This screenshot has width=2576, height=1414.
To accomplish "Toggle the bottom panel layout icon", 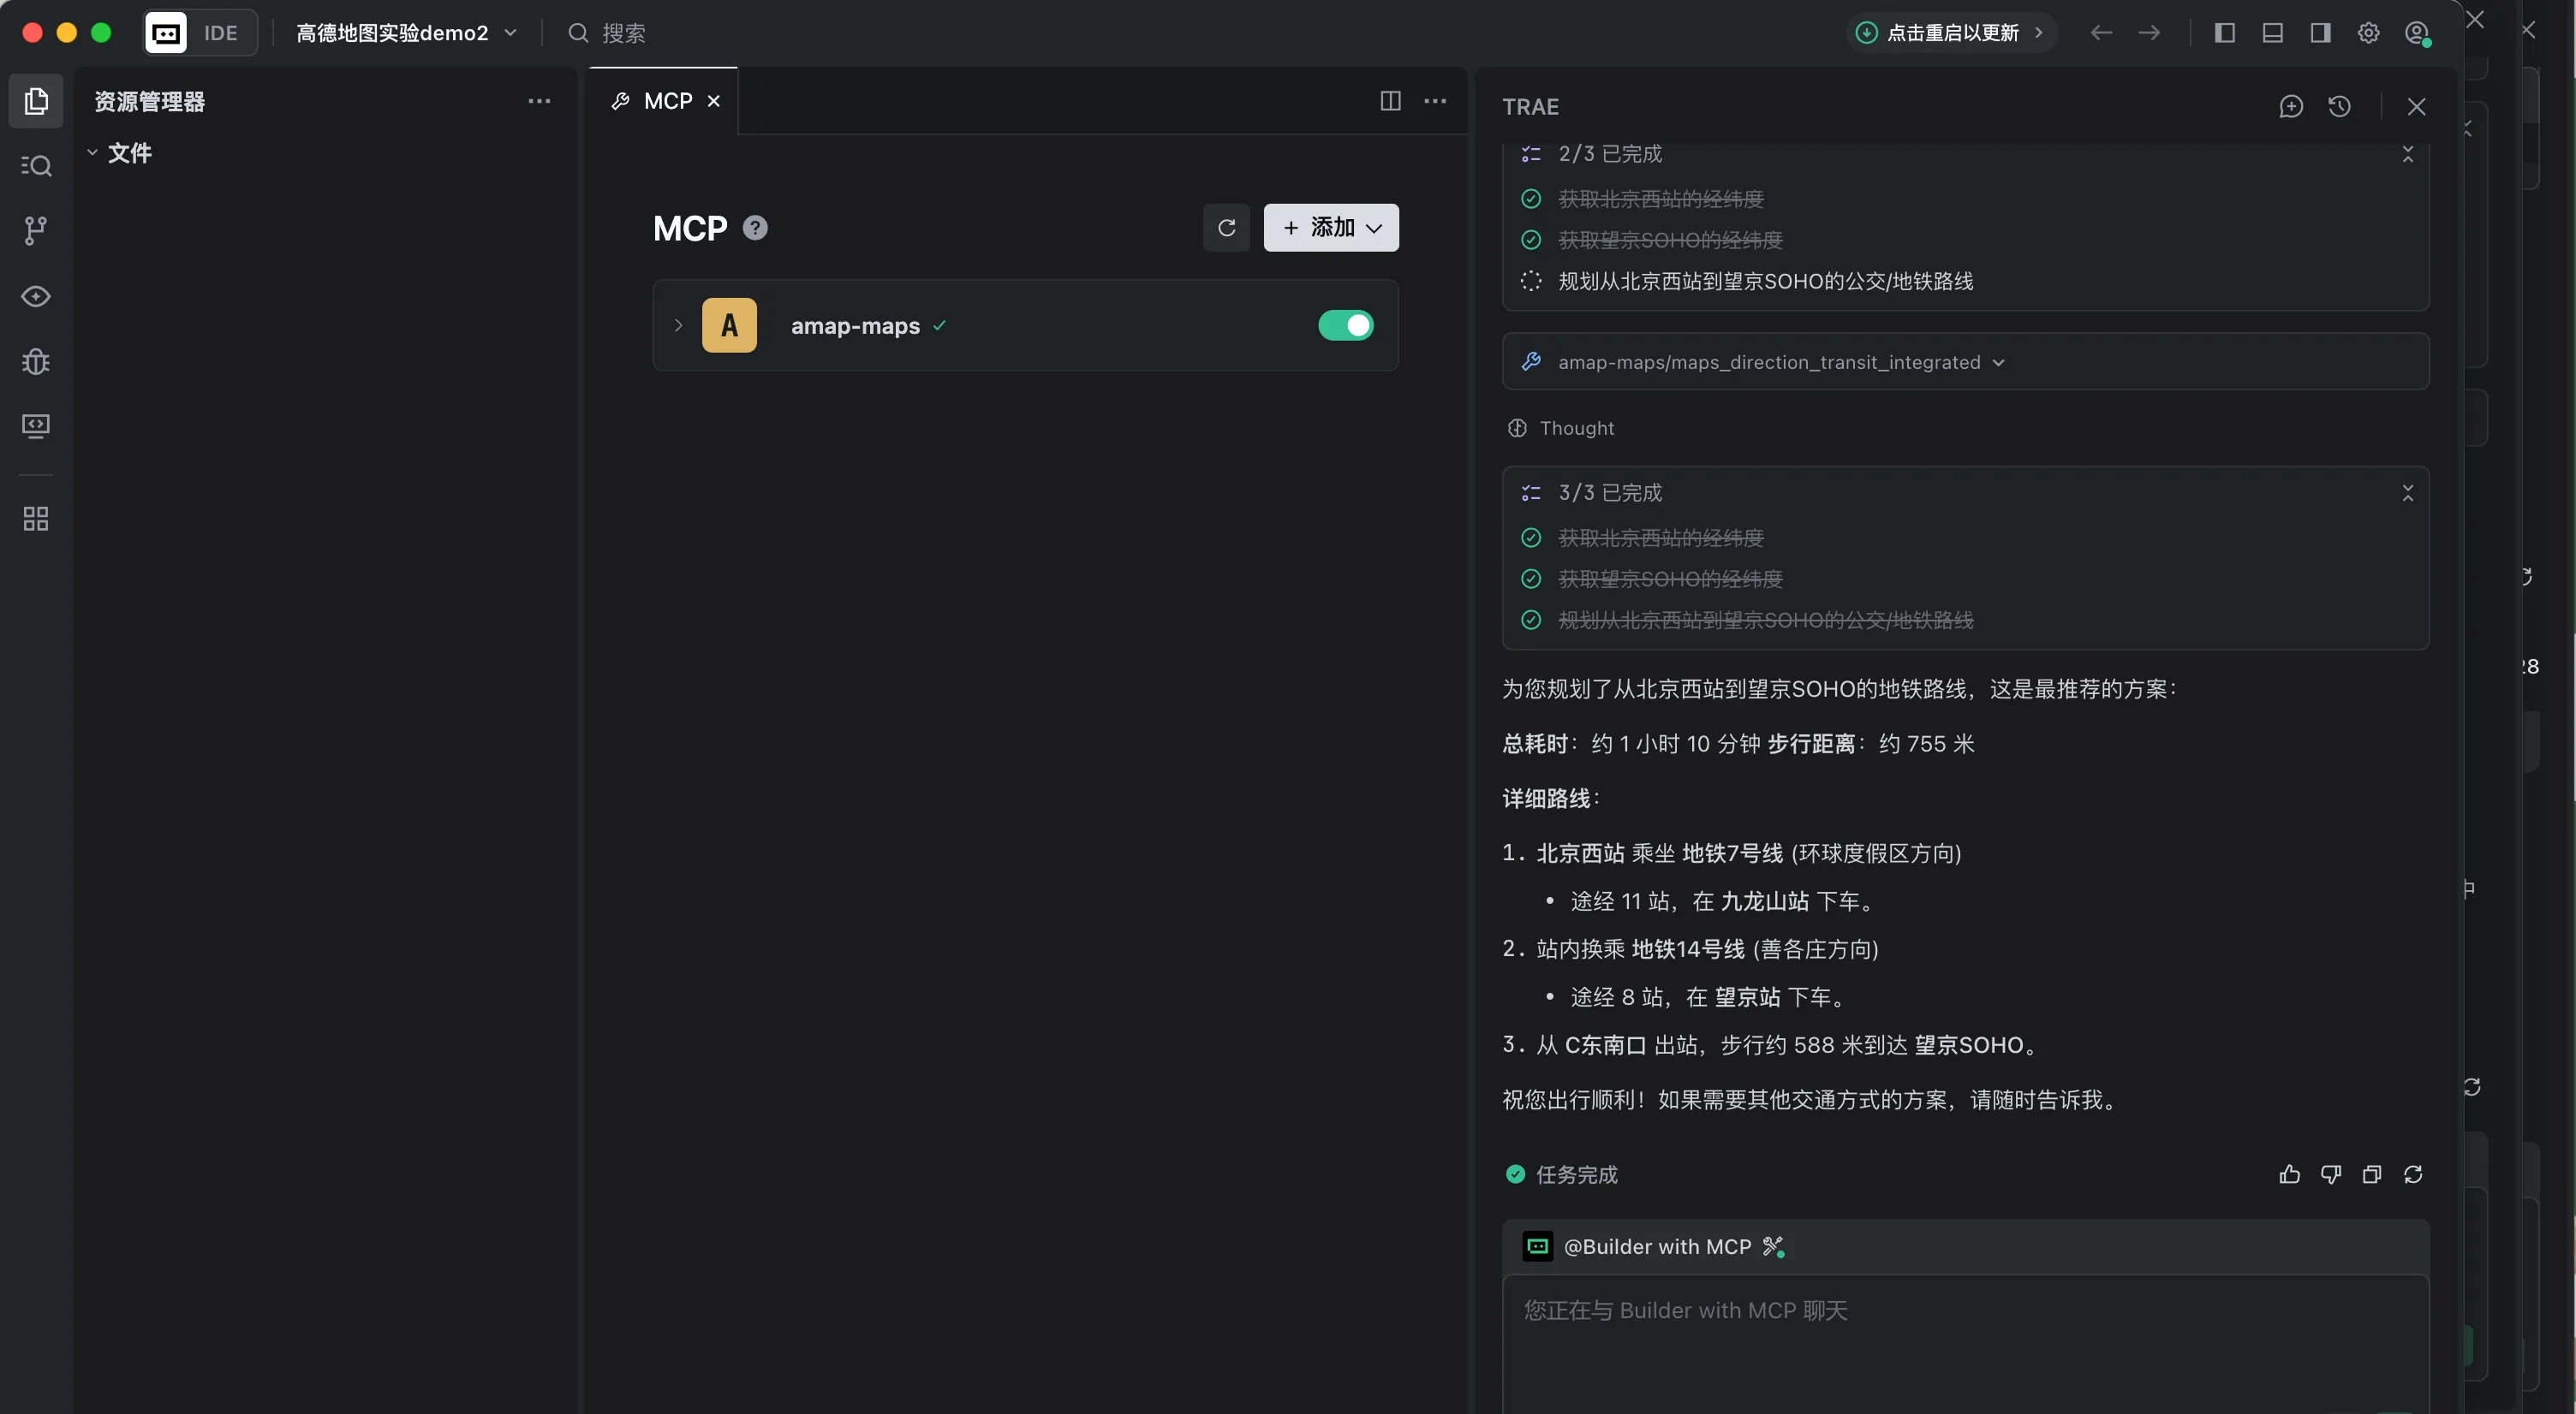I will pos(2273,33).
